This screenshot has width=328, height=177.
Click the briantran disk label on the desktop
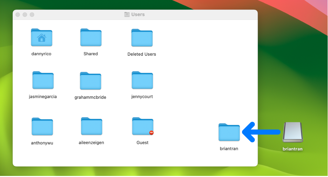[x=293, y=149]
